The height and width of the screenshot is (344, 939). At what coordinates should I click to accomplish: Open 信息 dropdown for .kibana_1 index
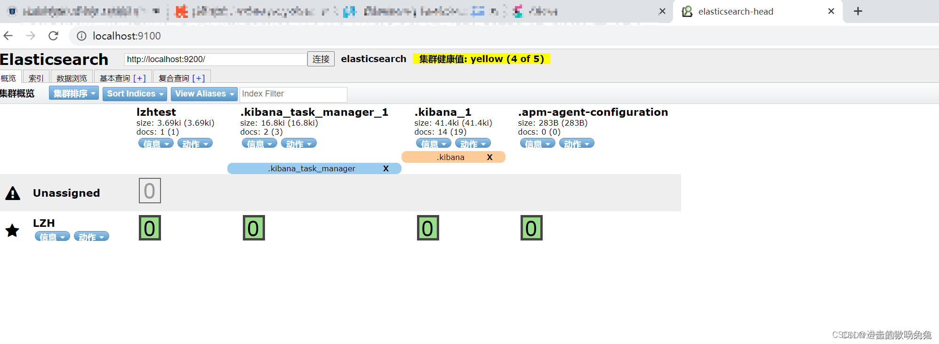point(433,143)
